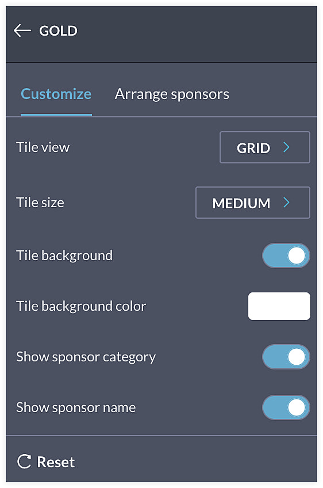Screen dimensions: 323x488
Task: Click the chevron arrow beside MEDIUM
Action: coord(287,203)
